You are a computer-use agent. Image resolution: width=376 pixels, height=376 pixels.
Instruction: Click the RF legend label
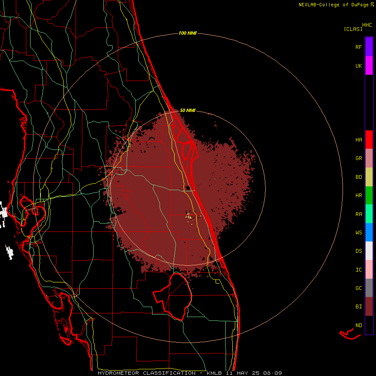[x=358, y=47]
